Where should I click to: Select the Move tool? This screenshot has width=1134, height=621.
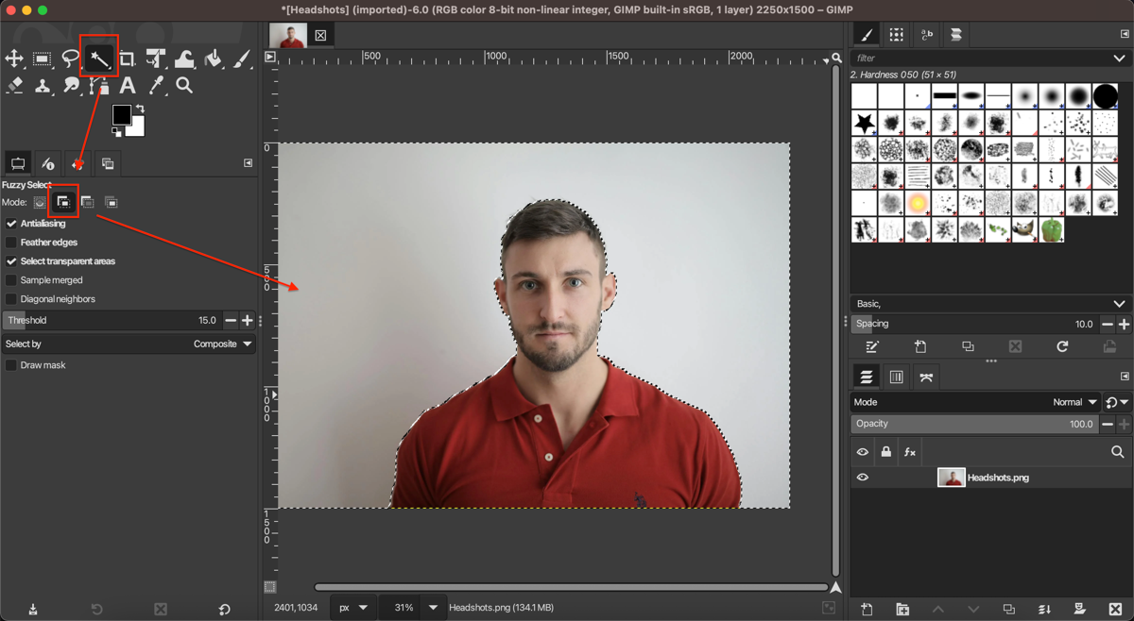(14, 59)
